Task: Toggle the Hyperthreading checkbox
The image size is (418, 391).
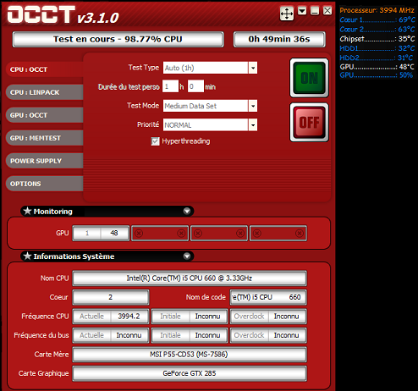Action: coord(155,141)
